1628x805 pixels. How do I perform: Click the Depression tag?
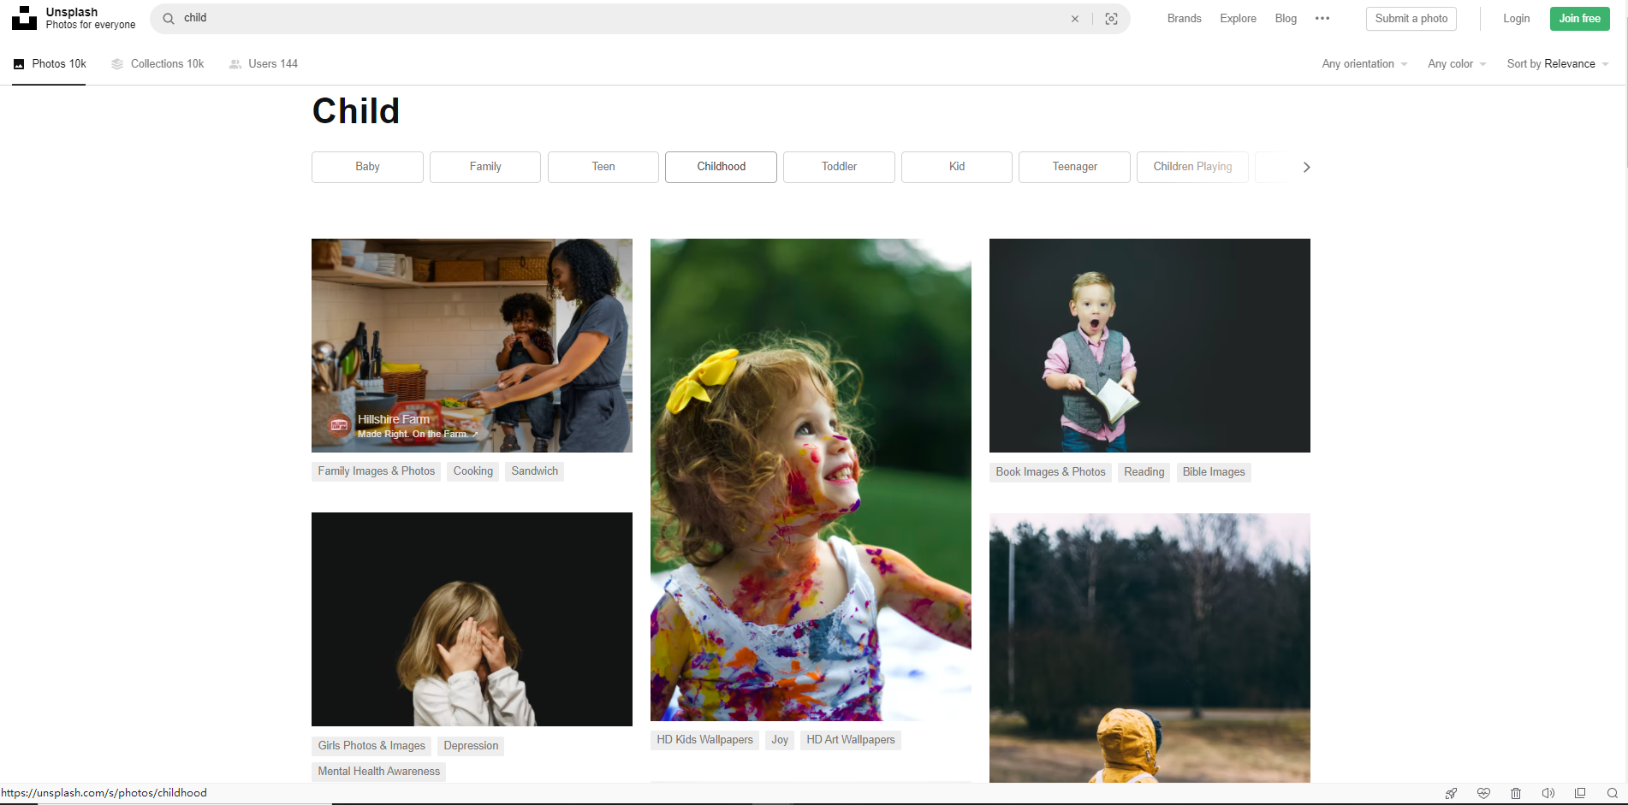[471, 746]
